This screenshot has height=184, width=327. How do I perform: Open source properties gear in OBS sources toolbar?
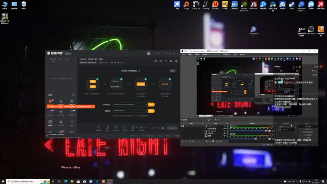click(x=213, y=141)
